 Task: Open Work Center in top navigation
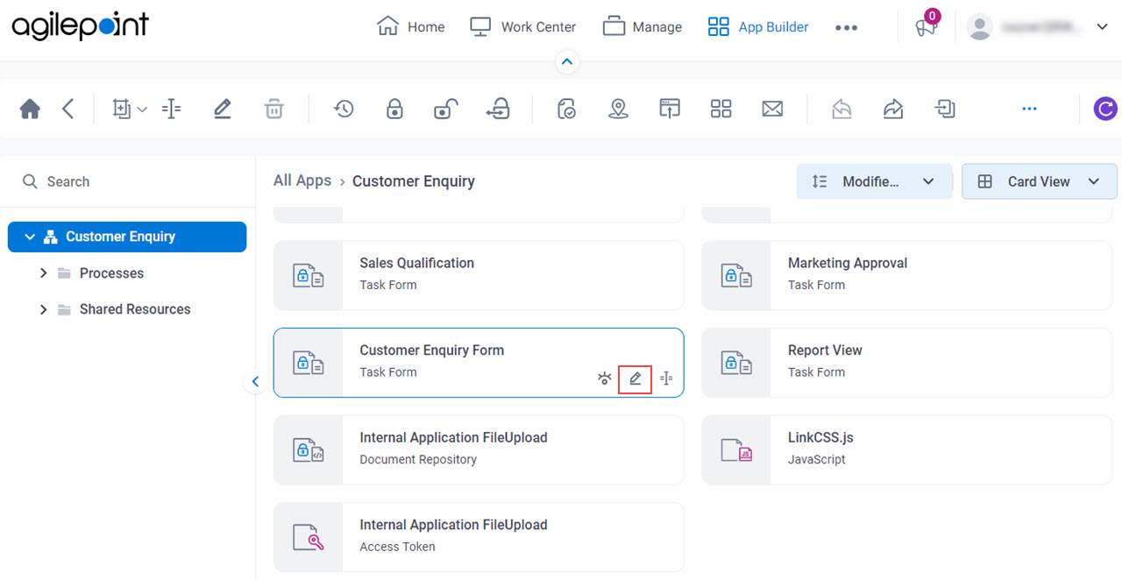pos(522,27)
